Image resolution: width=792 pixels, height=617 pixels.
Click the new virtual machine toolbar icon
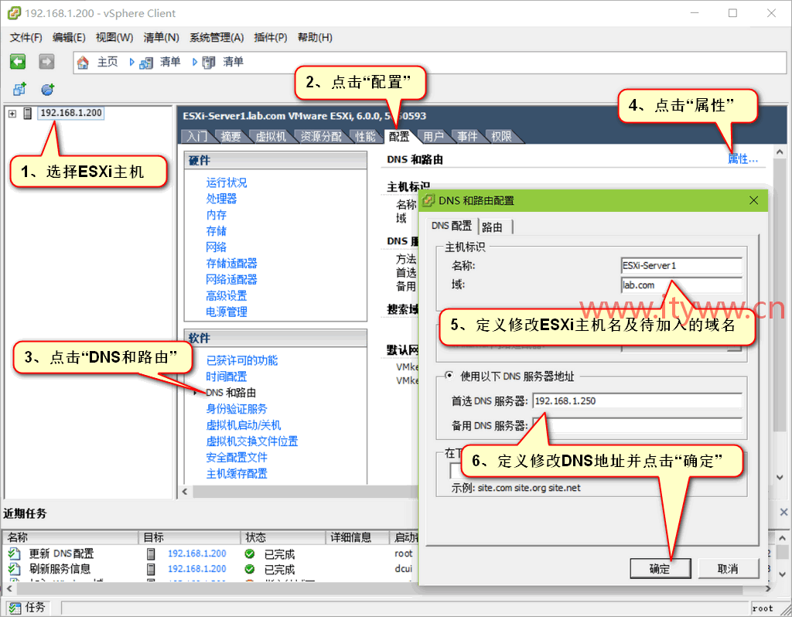pyautogui.click(x=19, y=90)
